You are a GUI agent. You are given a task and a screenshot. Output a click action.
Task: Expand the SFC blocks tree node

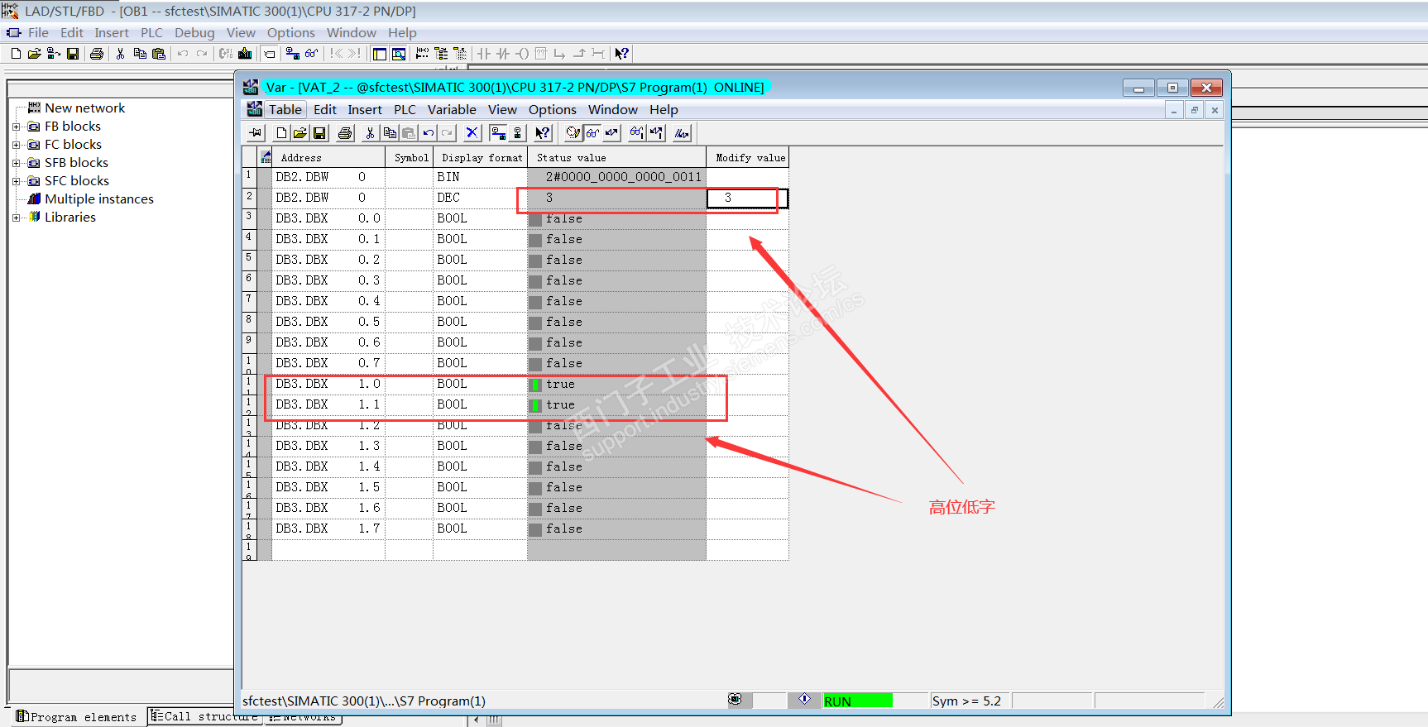click(16, 181)
